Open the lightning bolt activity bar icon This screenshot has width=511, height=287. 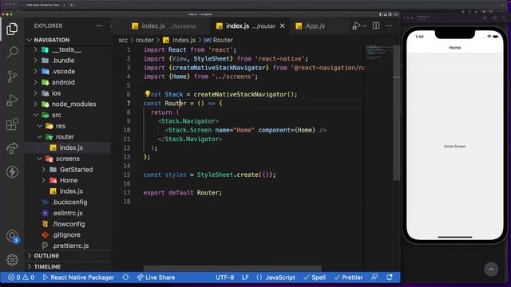tap(12, 171)
